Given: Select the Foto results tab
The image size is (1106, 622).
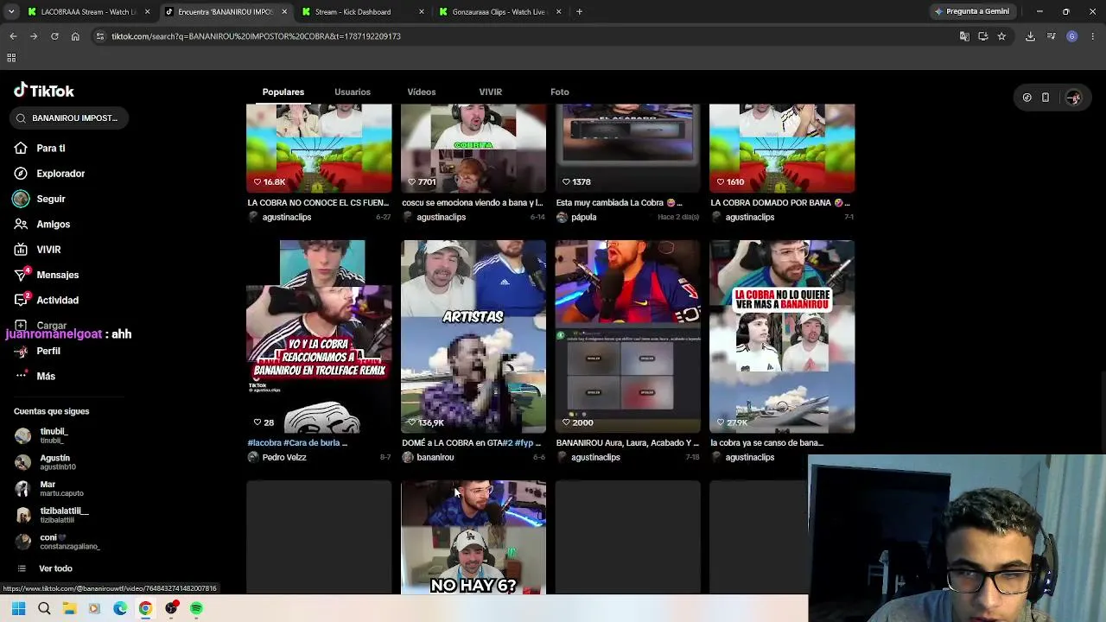Looking at the screenshot, I should (x=560, y=92).
